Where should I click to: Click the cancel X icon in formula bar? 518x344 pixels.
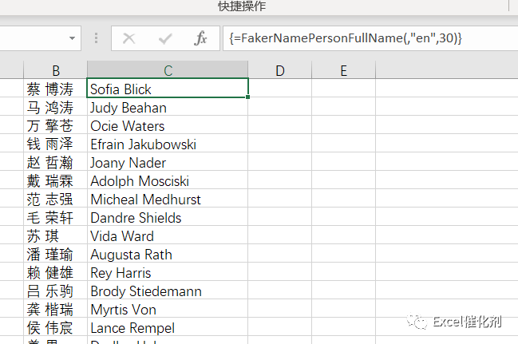(129, 38)
